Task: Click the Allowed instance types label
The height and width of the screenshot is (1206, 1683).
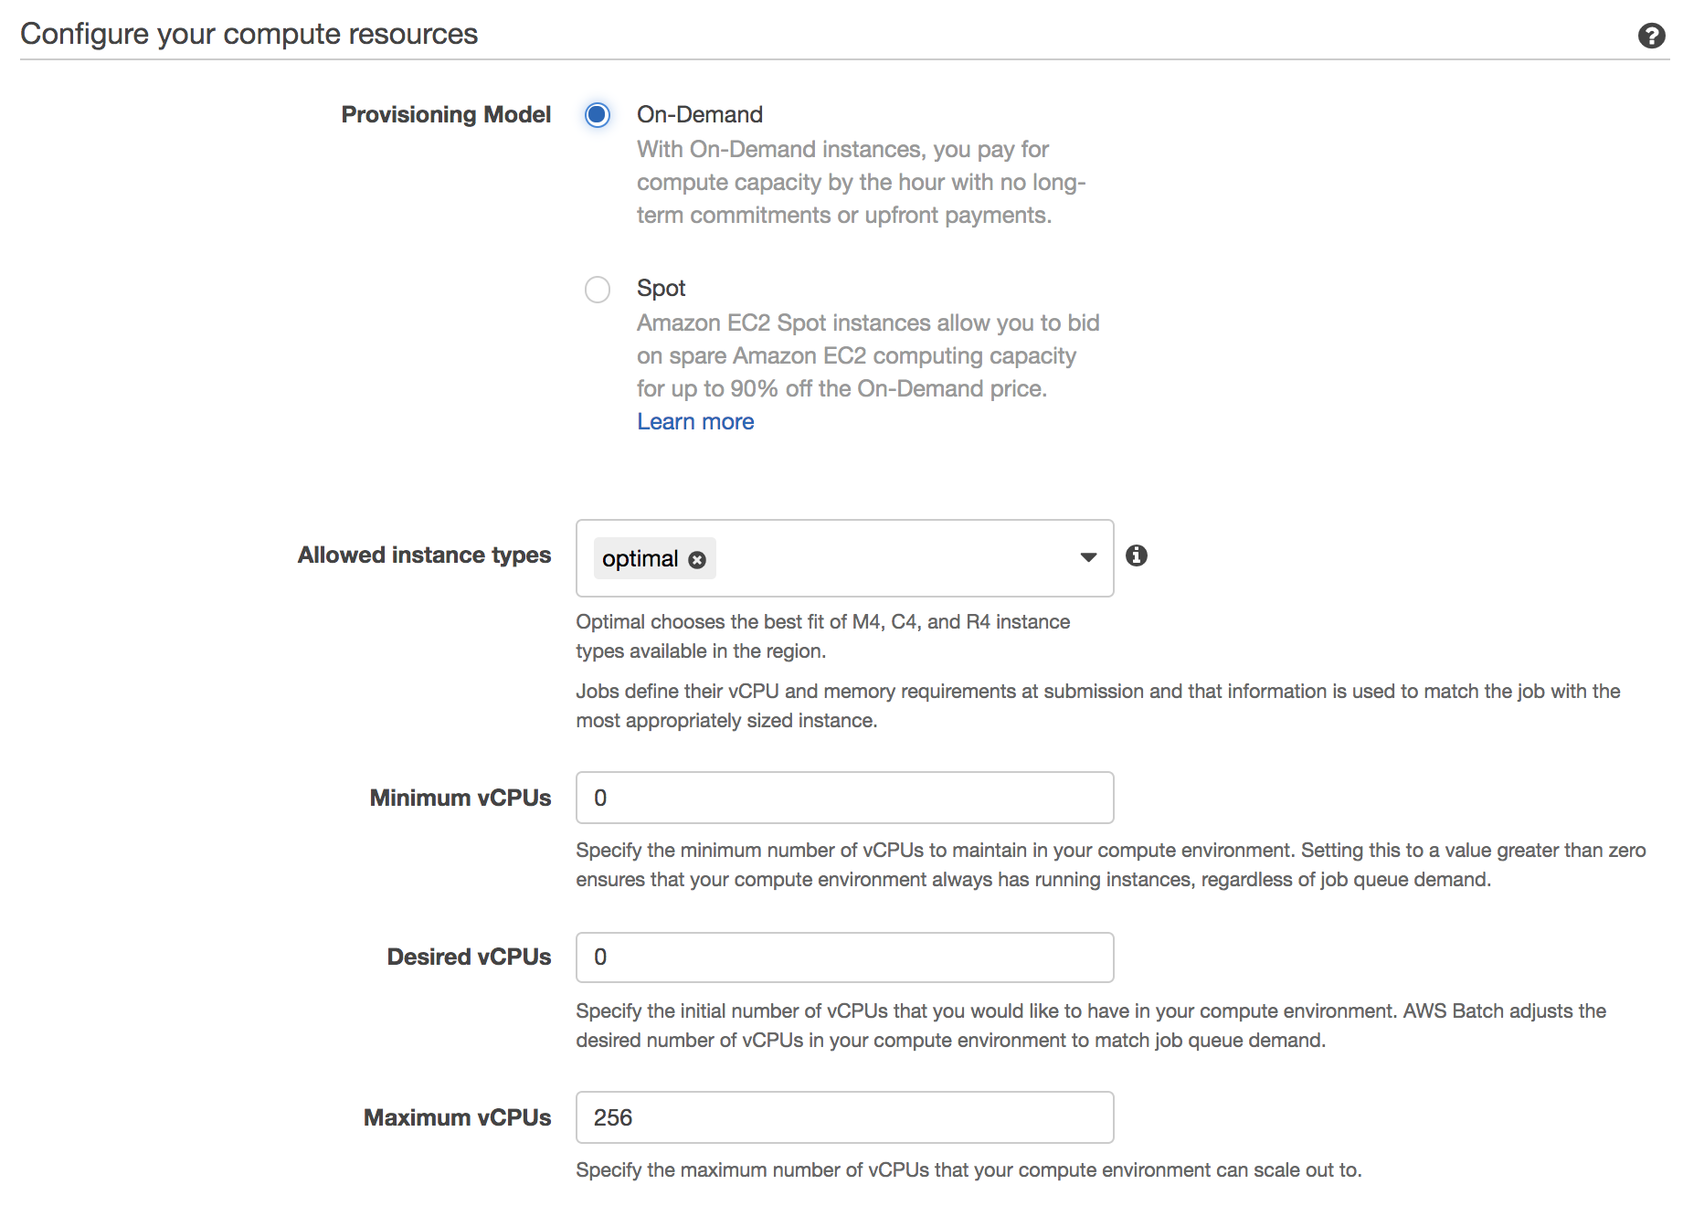Action: [424, 555]
